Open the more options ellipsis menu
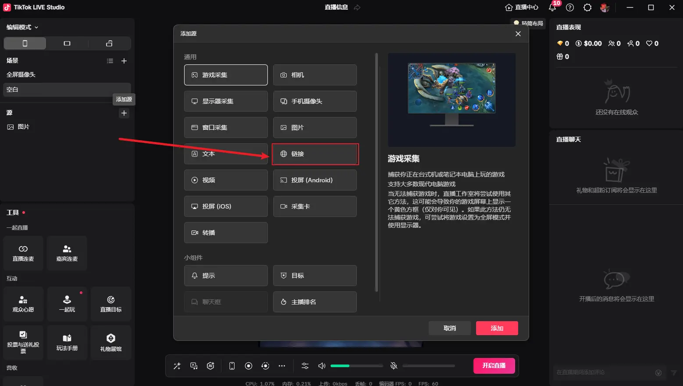Screen dimensions: 683x386 (282, 366)
